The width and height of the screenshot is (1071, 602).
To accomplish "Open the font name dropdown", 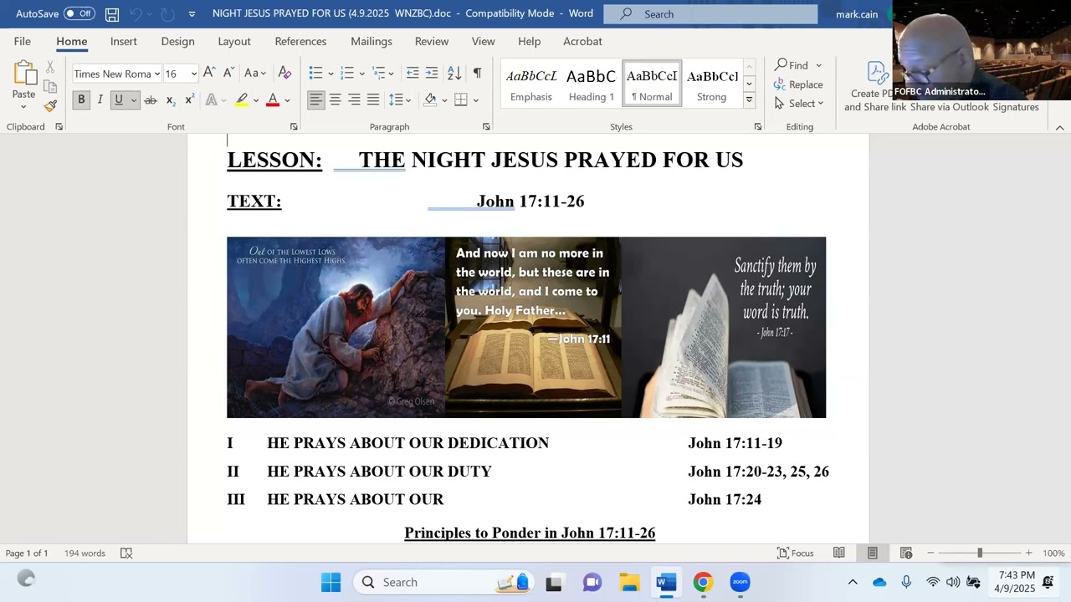I will (x=156, y=74).
